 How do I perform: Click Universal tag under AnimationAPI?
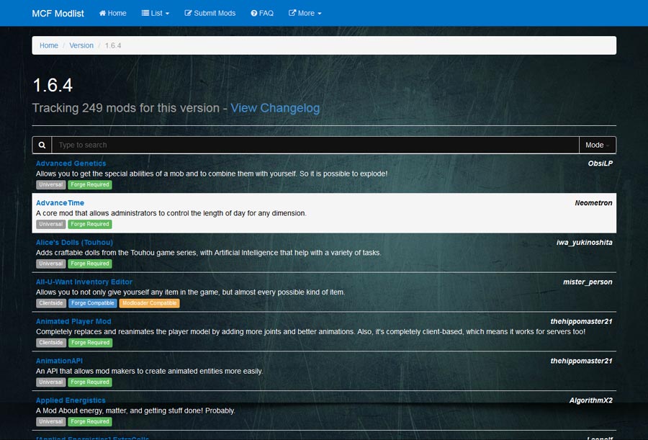coord(51,382)
